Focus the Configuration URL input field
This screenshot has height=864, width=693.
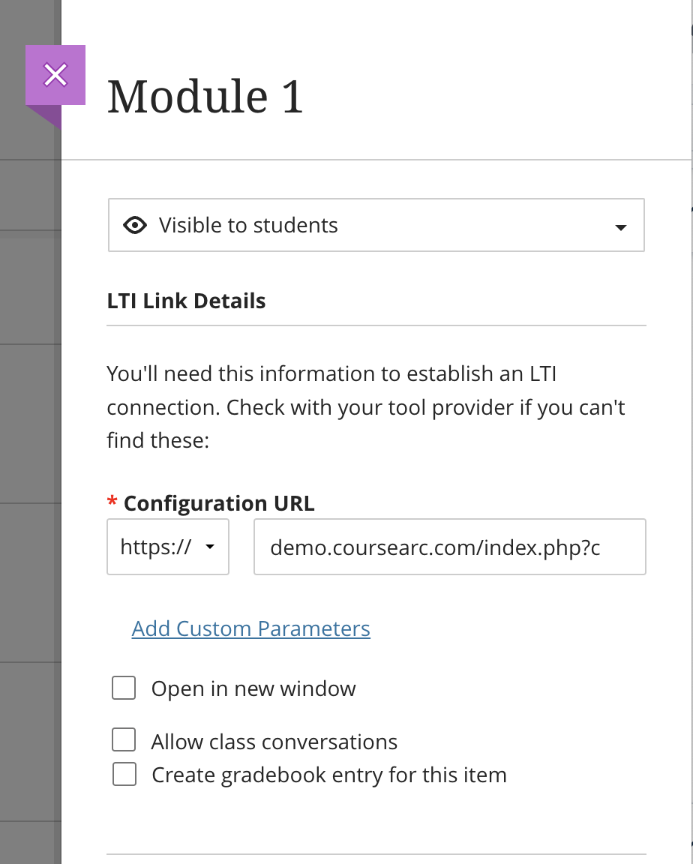pyautogui.click(x=449, y=547)
